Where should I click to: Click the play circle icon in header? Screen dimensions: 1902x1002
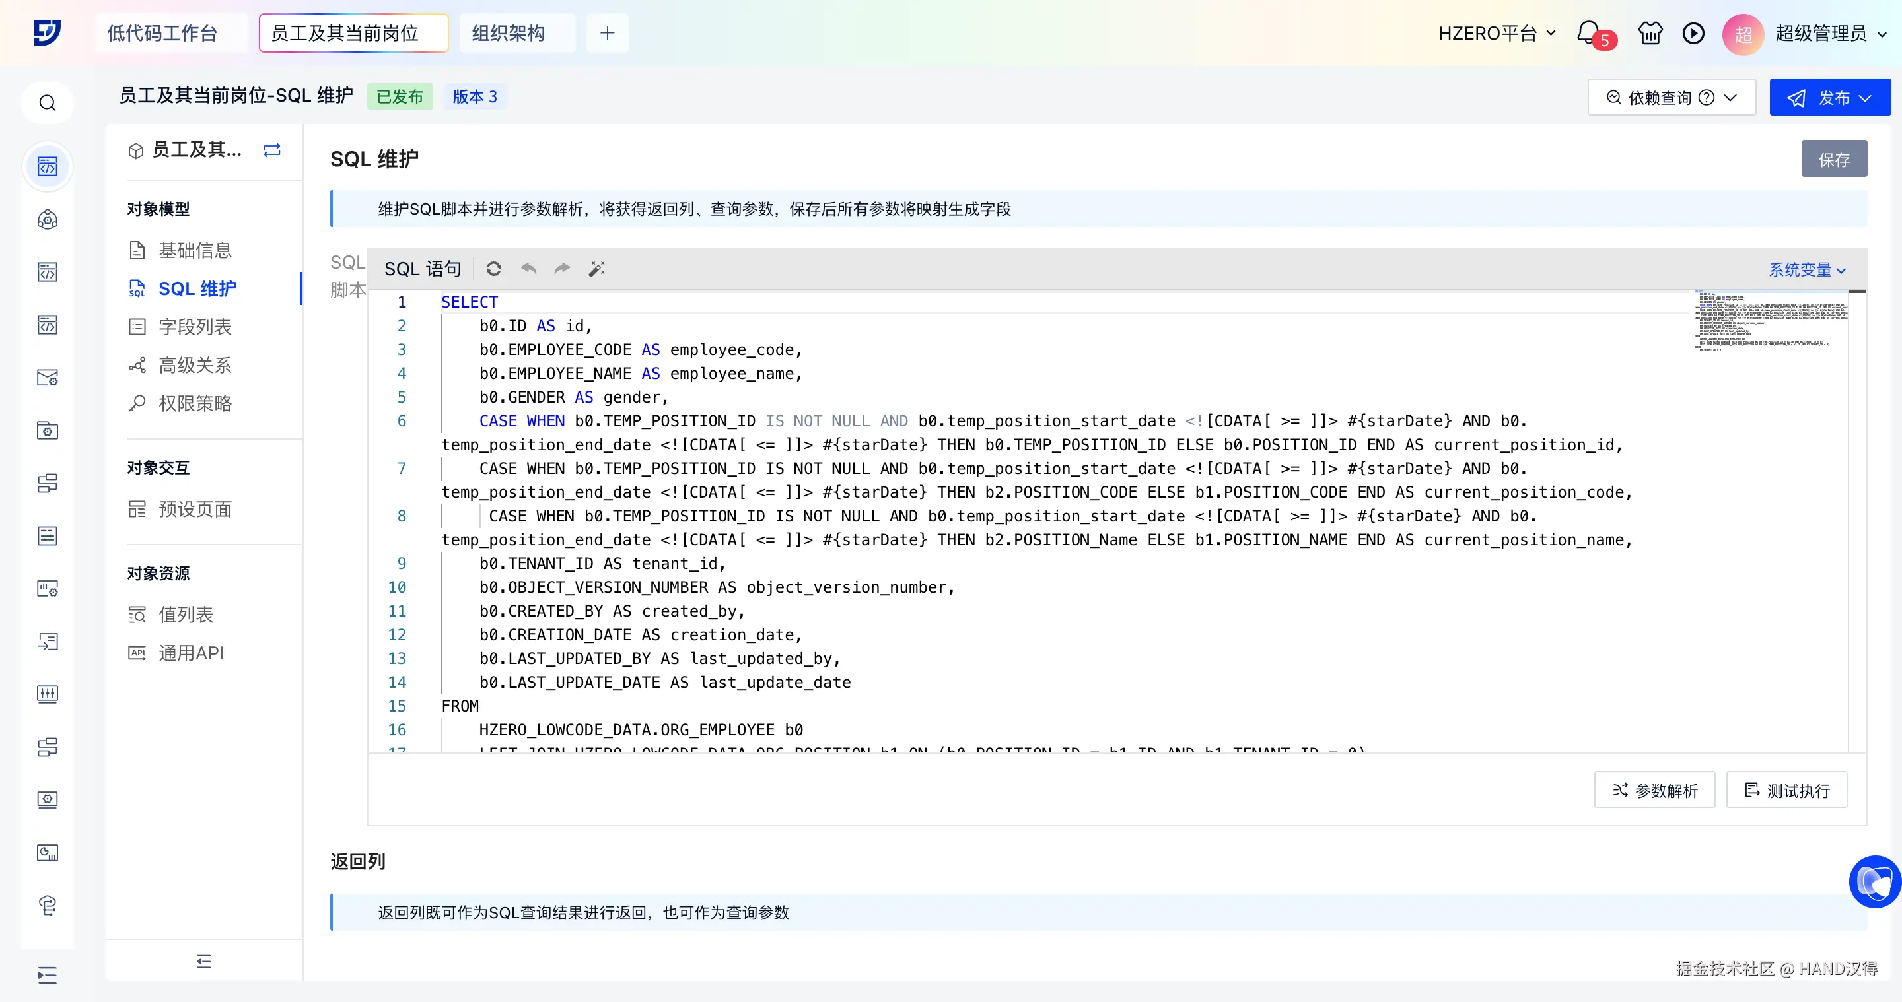pyautogui.click(x=1693, y=33)
